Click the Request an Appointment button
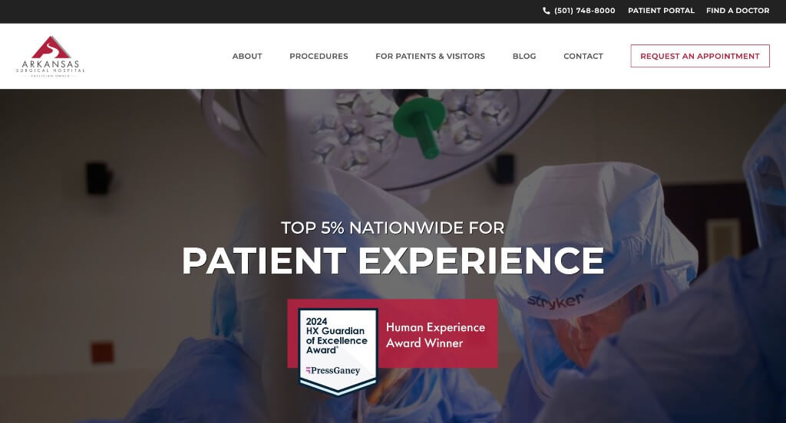Screen dimensions: 786x423 tap(700, 56)
